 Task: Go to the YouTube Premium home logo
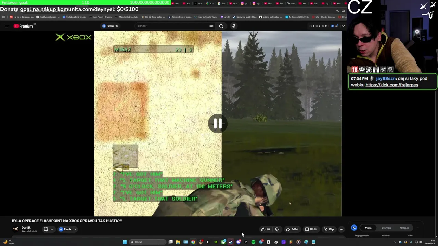coord(23,26)
